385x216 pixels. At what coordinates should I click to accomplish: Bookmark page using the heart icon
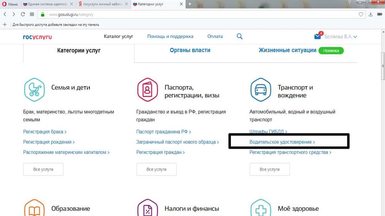361,14
